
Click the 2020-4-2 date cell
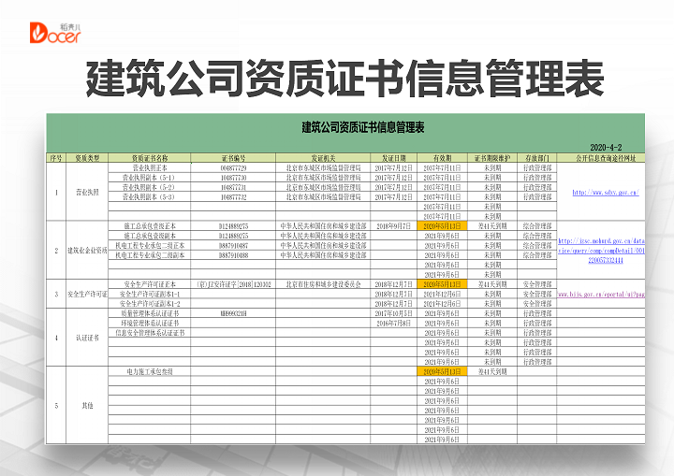pyautogui.click(x=605, y=149)
